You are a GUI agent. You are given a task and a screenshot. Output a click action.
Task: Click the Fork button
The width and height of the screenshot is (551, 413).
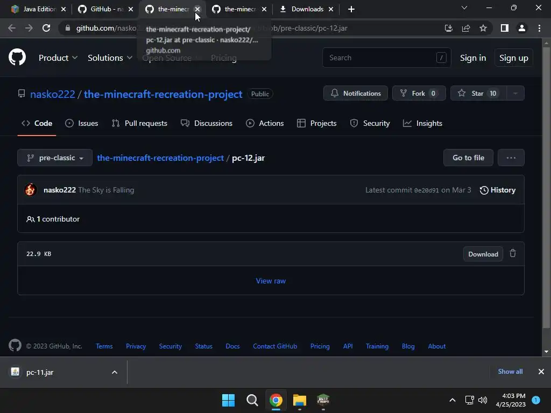click(419, 93)
